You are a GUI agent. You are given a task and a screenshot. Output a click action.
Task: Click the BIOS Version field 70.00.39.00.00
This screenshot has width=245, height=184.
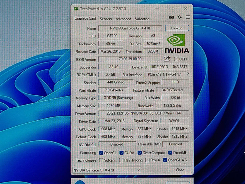pos(130,59)
